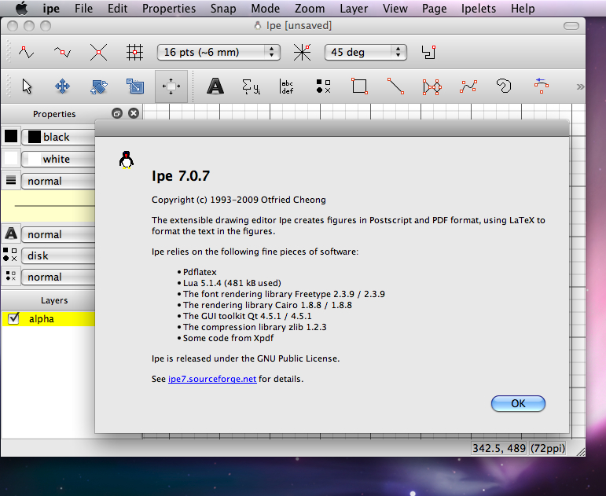Click OK in the About dialog

click(x=518, y=403)
